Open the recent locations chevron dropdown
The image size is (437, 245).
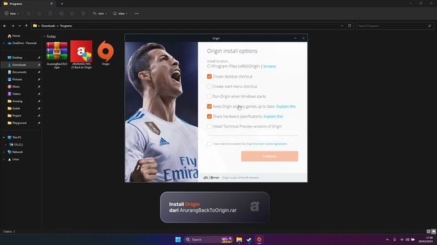20,26
